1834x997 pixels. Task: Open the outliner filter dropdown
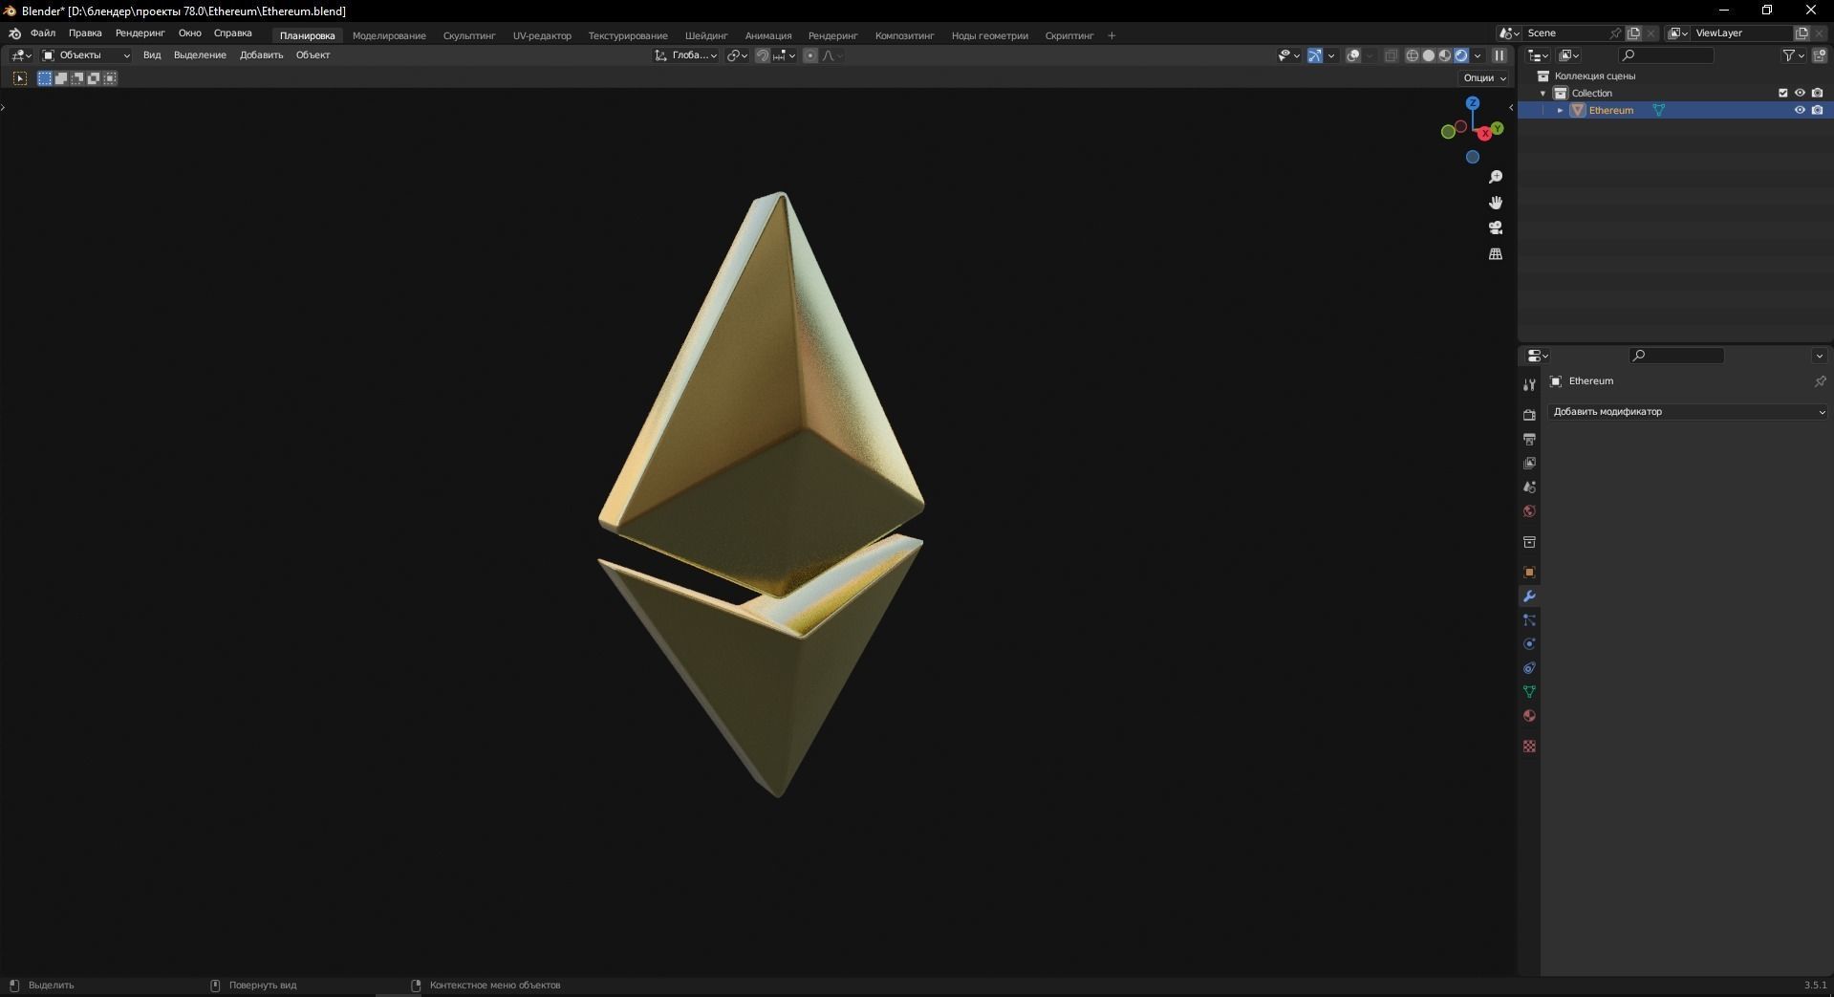pos(1793,55)
